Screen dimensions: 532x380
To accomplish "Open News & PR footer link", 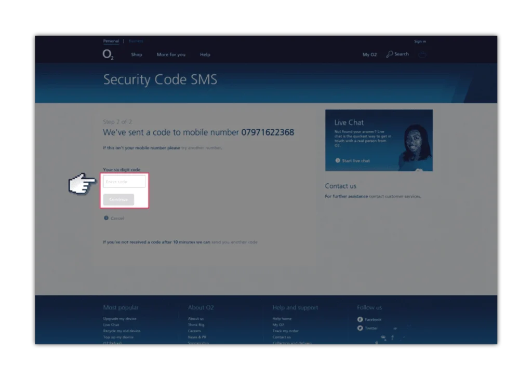I will tap(197, 337).
